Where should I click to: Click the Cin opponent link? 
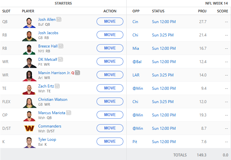click(135, 22)
